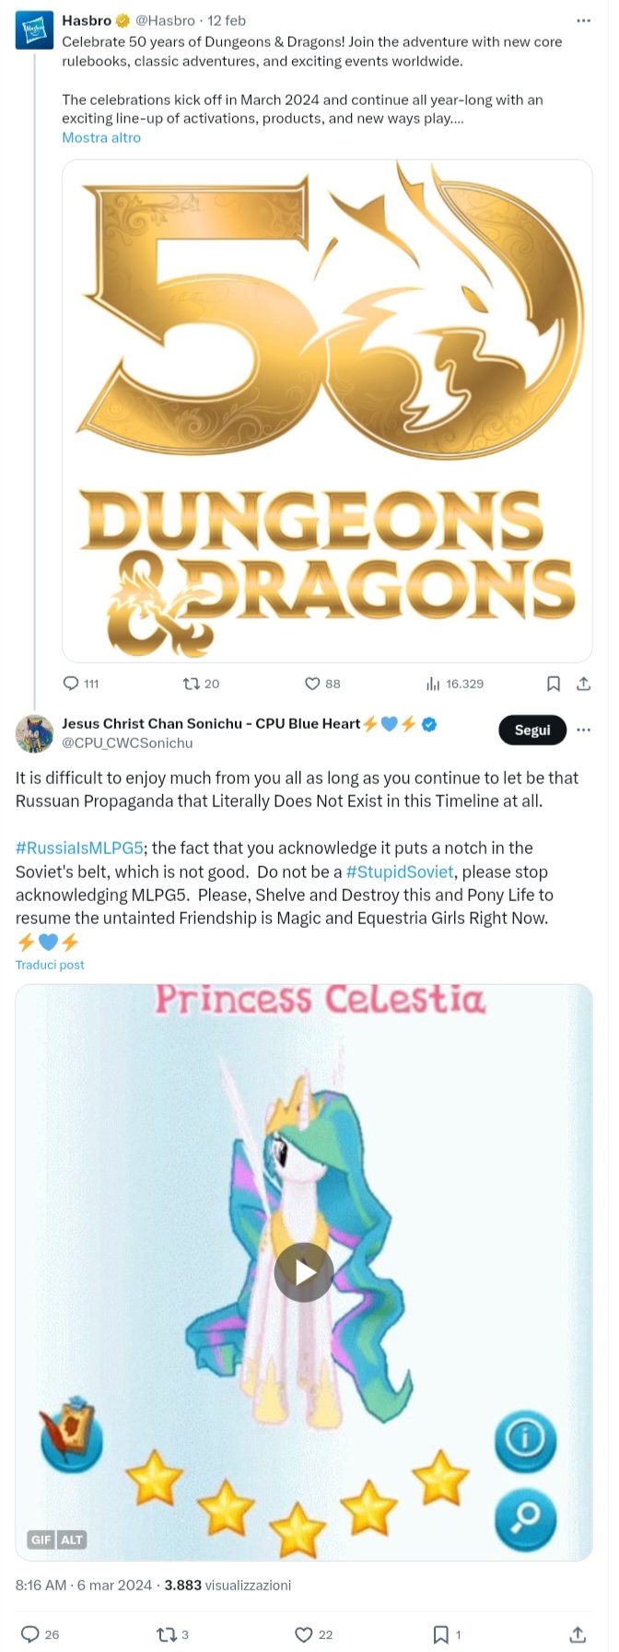This screenshot has width=619, height=1652.
Task: Translate the post with Traduci post
Action: [50, 965]
